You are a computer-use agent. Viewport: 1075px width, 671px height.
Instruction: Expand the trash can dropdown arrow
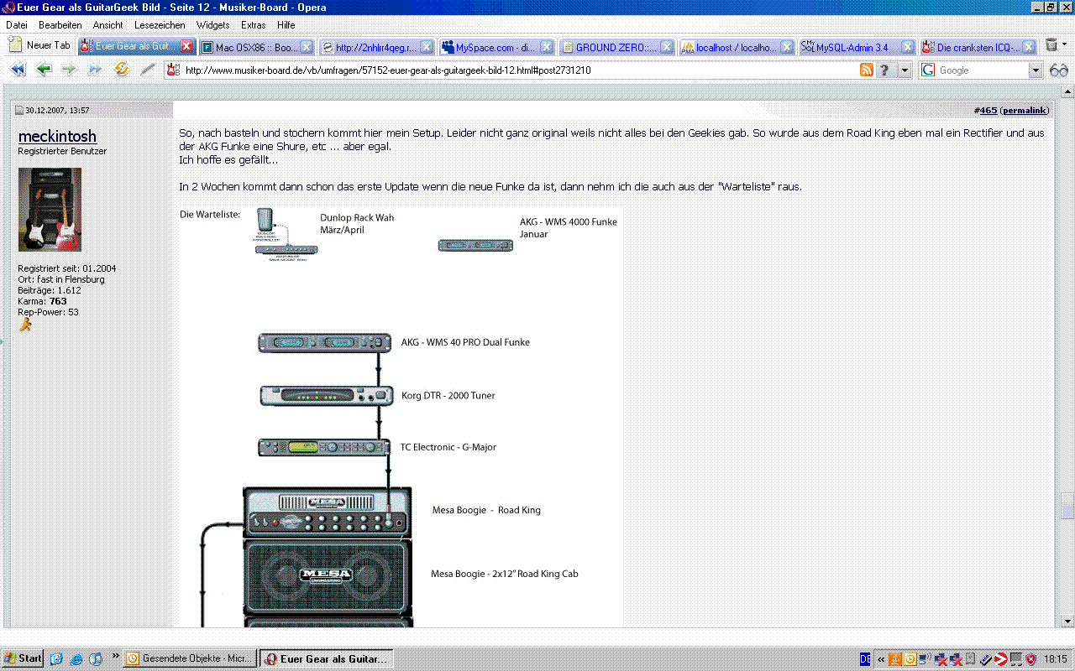pyautogui.click(x=1064, y=45)
